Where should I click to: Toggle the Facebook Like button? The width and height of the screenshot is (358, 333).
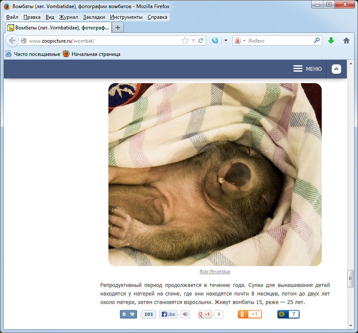[x=169, y=315]
